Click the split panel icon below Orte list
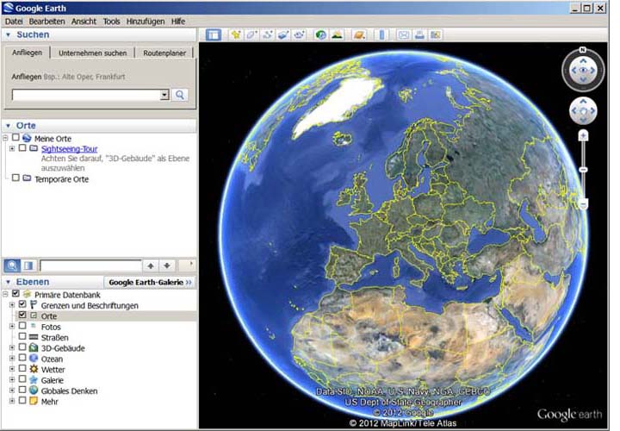The height and width of the screenshot is (431, 620). tap(28, 265)
